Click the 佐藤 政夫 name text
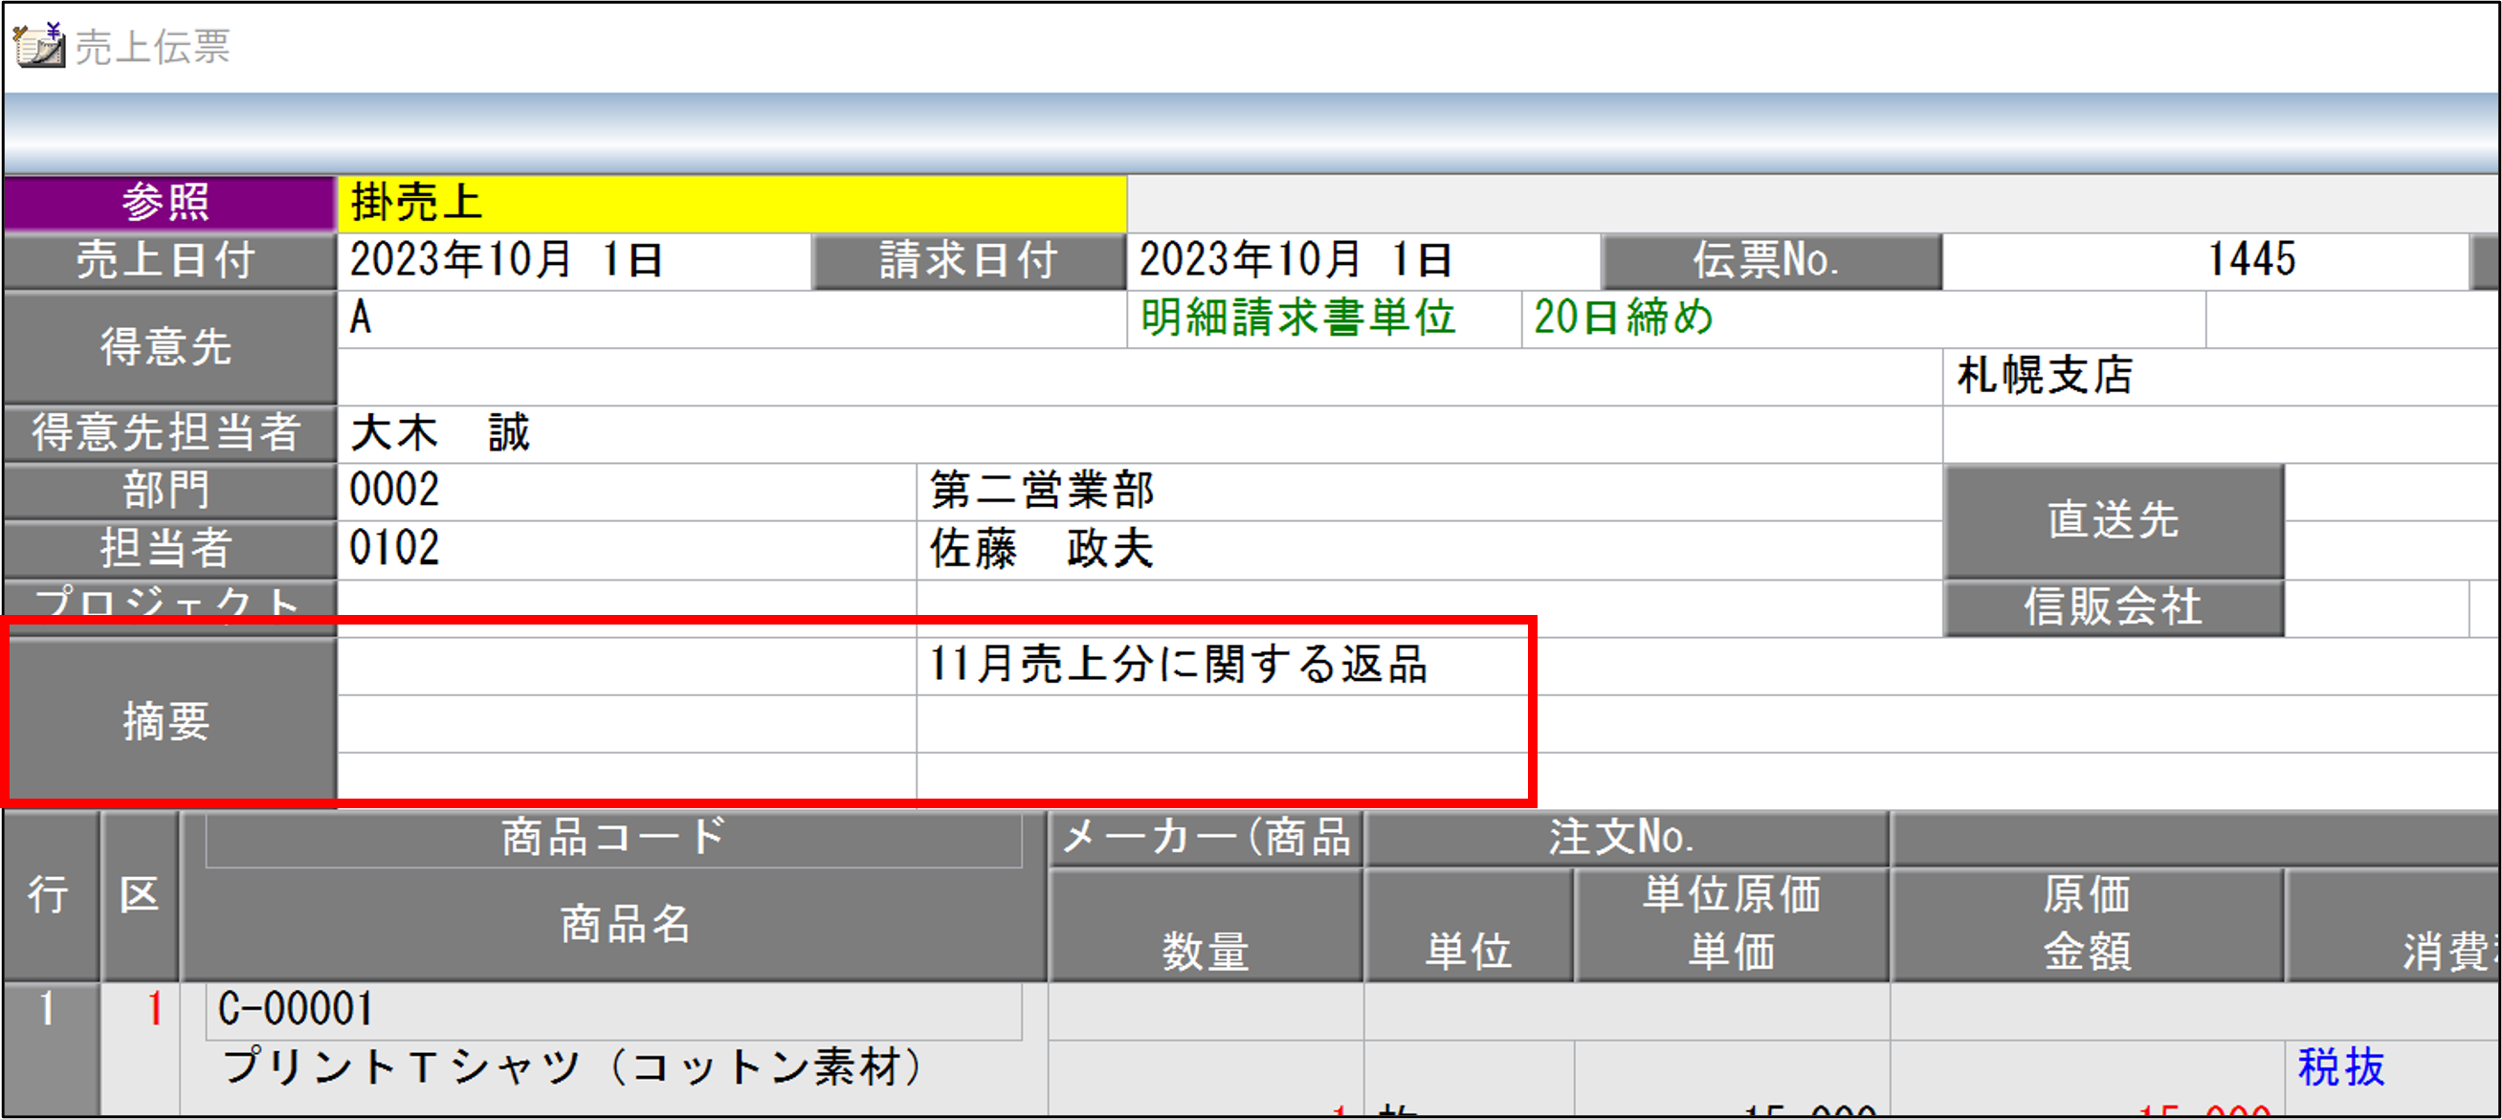 click(1042, 548)
